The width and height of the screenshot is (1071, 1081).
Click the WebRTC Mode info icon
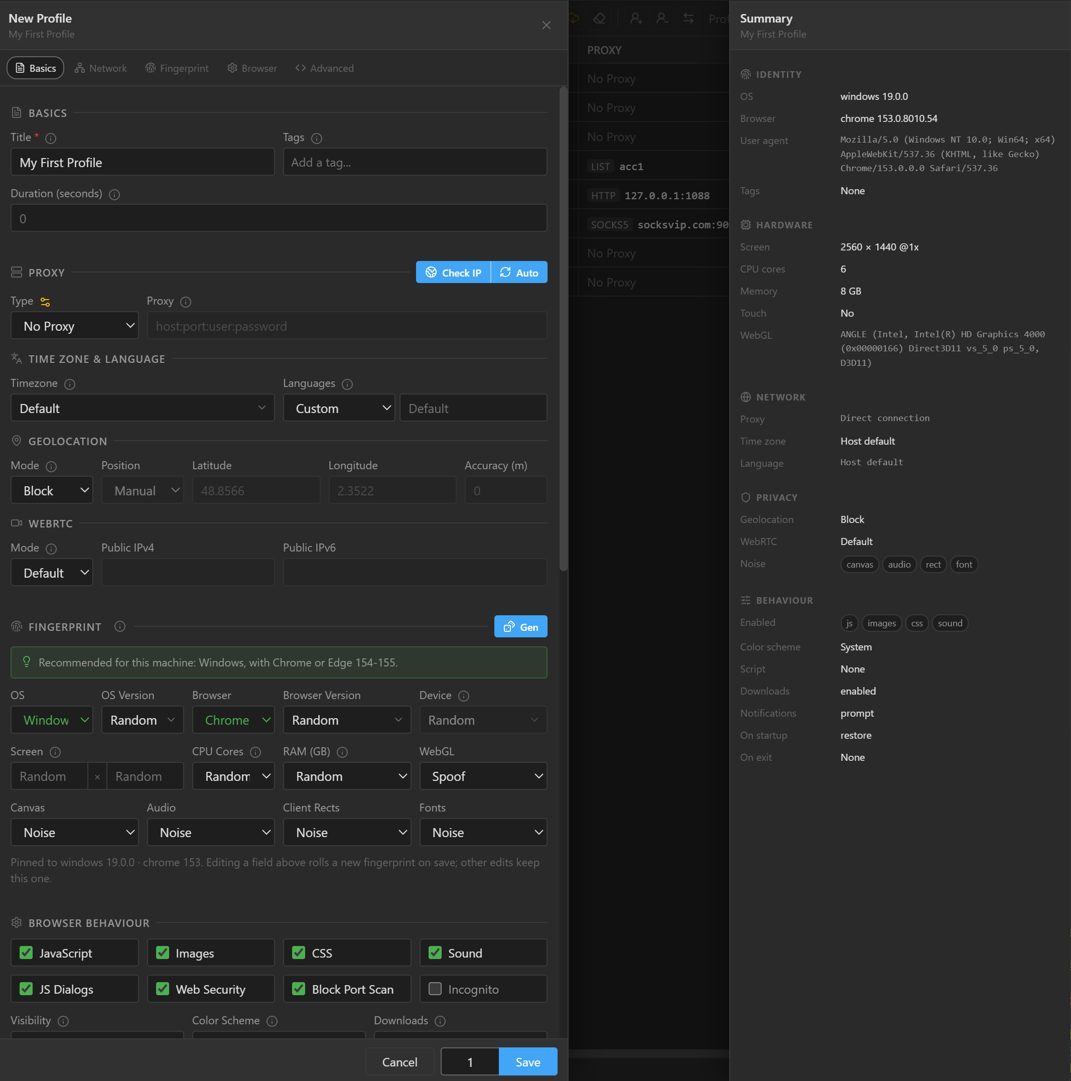click(51, 549)
